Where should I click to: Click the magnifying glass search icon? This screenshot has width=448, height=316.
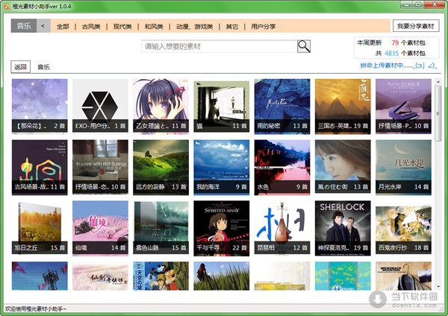[304, 46]
